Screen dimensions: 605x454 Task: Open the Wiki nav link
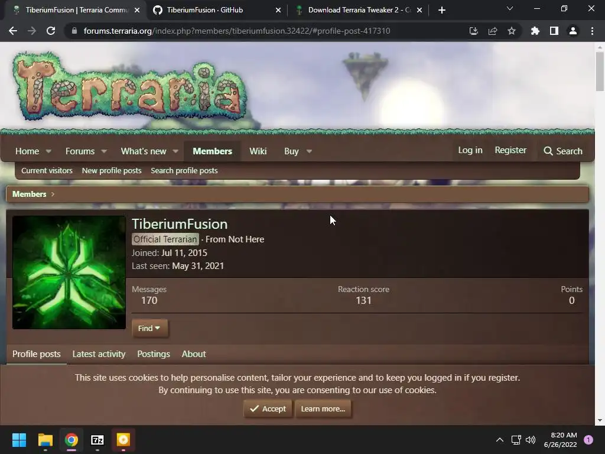tap(258, 151)
